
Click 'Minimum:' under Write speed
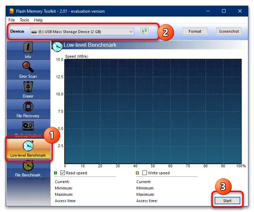pos(145,188)
